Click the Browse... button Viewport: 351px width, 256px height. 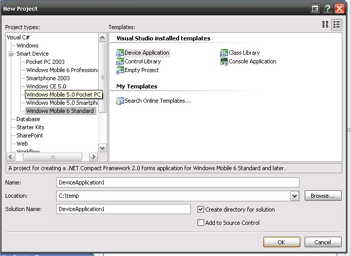coord(323,196)
